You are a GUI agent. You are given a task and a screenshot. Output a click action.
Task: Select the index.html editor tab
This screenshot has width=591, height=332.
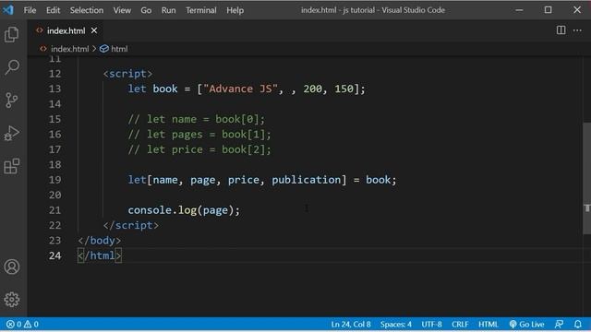(66, 30)
